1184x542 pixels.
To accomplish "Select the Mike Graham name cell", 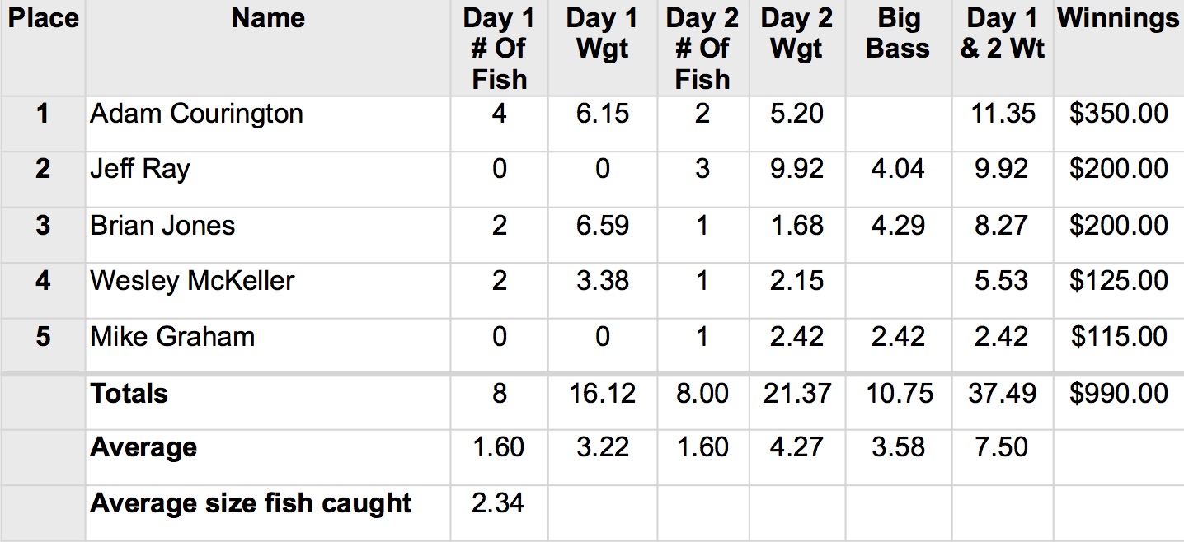I will coord(172,337).
